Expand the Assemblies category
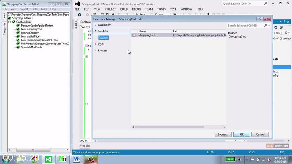Viewport: 292px width, 164px height. pos(96,25)
